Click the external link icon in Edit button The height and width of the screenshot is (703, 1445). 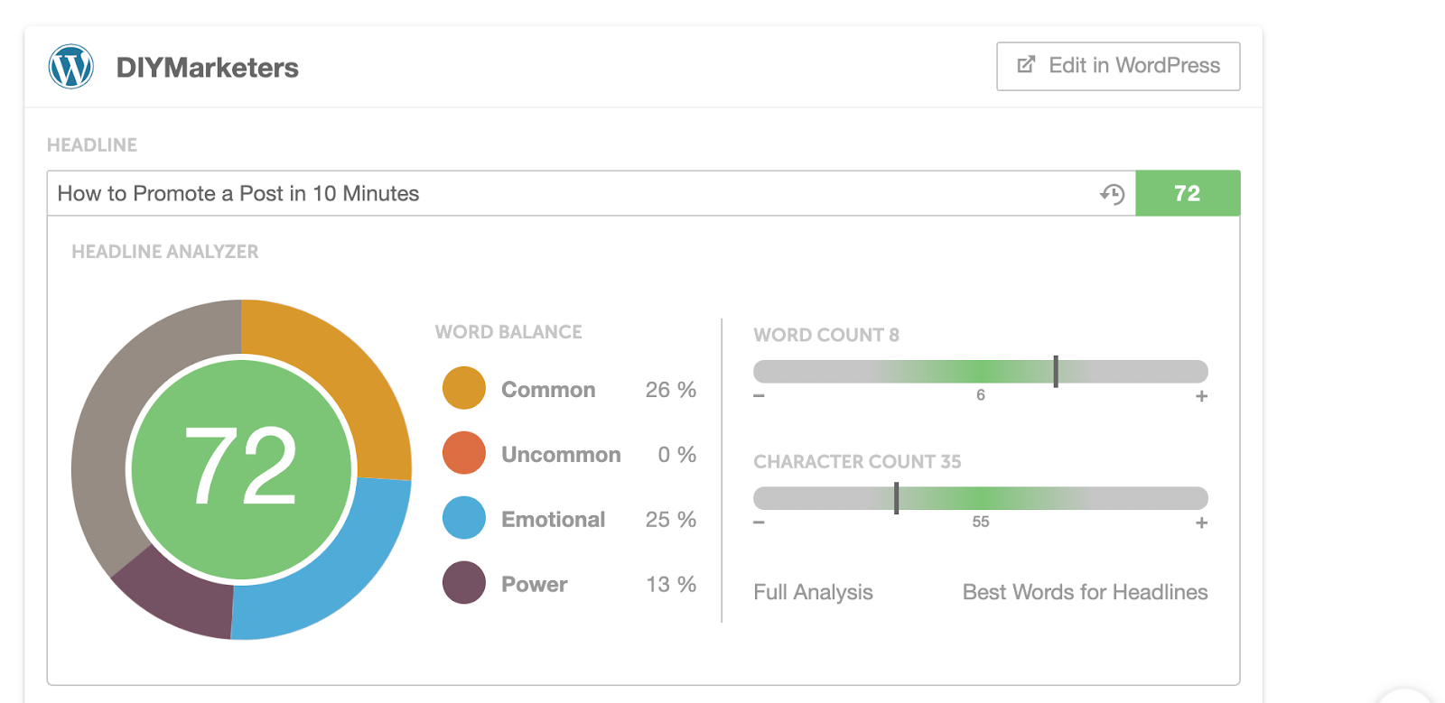coord(1026,65)
